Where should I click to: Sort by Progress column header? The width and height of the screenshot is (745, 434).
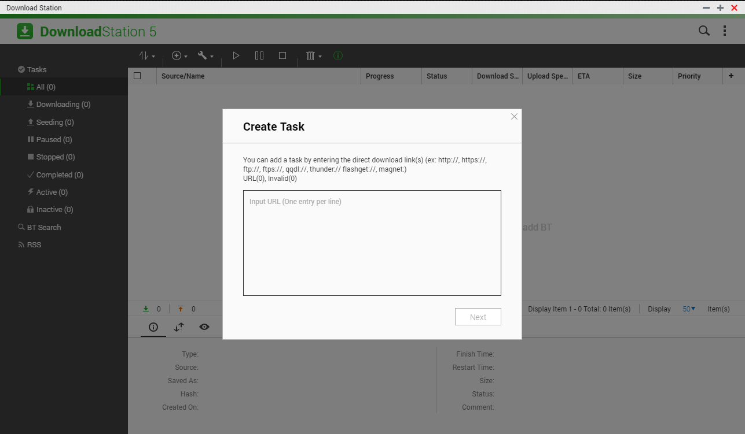pyautogui.click(x=391, y=76)
